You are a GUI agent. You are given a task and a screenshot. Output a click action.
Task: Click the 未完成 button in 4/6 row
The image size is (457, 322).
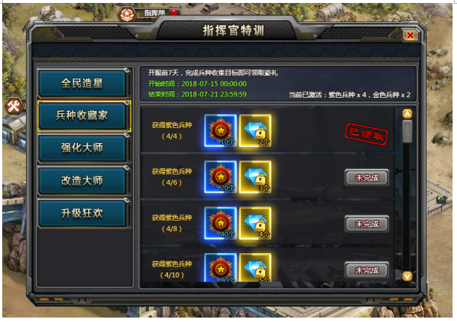(x=367, y=178)
